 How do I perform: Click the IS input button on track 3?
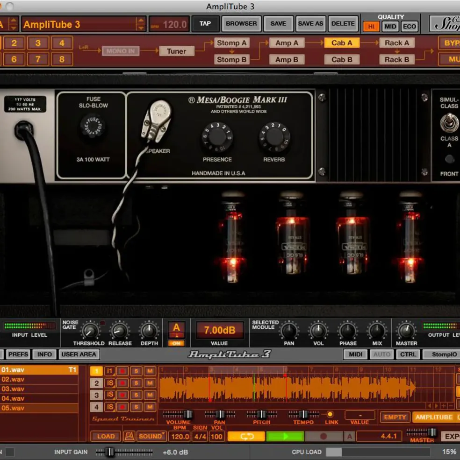point(109,395)
